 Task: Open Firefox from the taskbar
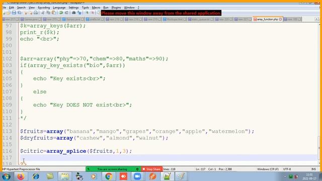pyautogui.click(x=21, y=176)
